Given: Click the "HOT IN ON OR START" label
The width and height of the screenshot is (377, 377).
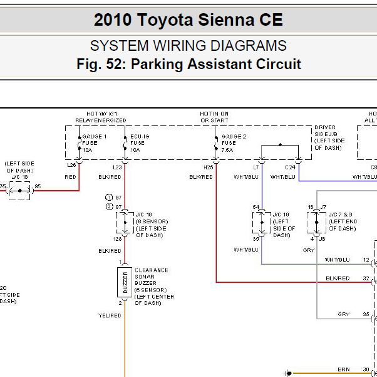Looking at the screenshot, I should [214, 117].
